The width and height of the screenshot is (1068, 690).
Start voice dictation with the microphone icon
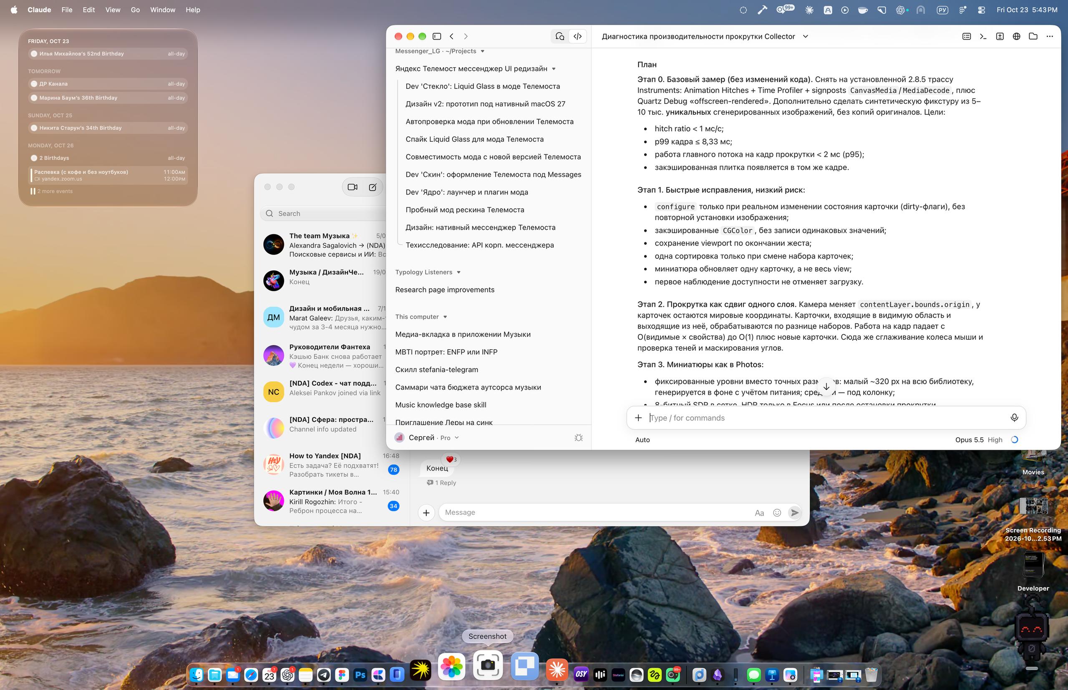click(1014, 418)
